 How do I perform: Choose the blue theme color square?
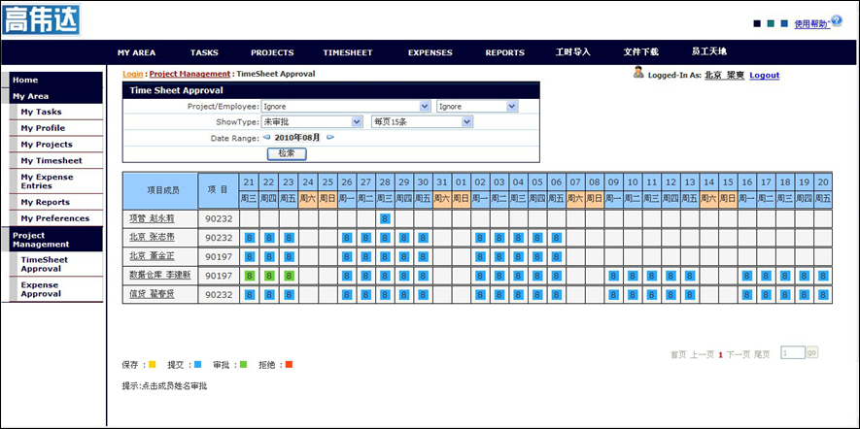(784, 23)
